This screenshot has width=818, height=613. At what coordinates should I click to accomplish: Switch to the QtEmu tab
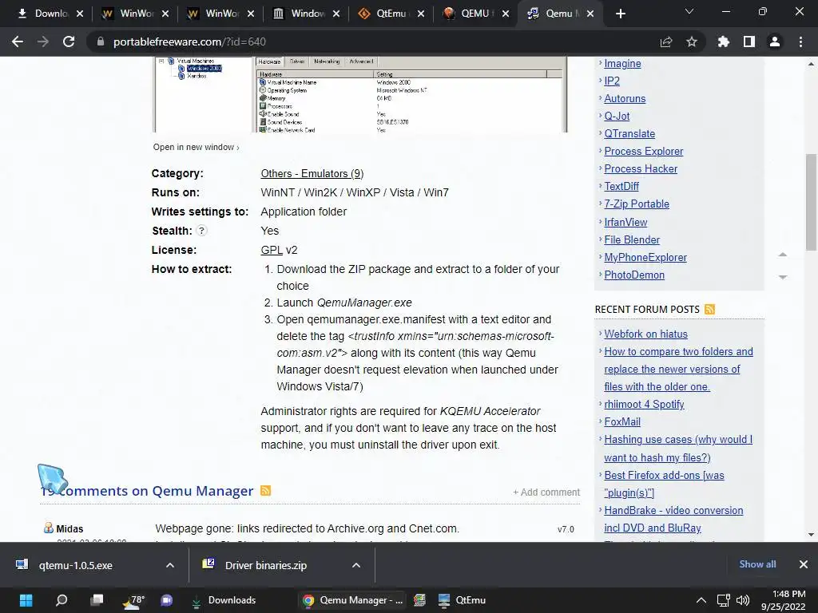(x=386, y=14)
